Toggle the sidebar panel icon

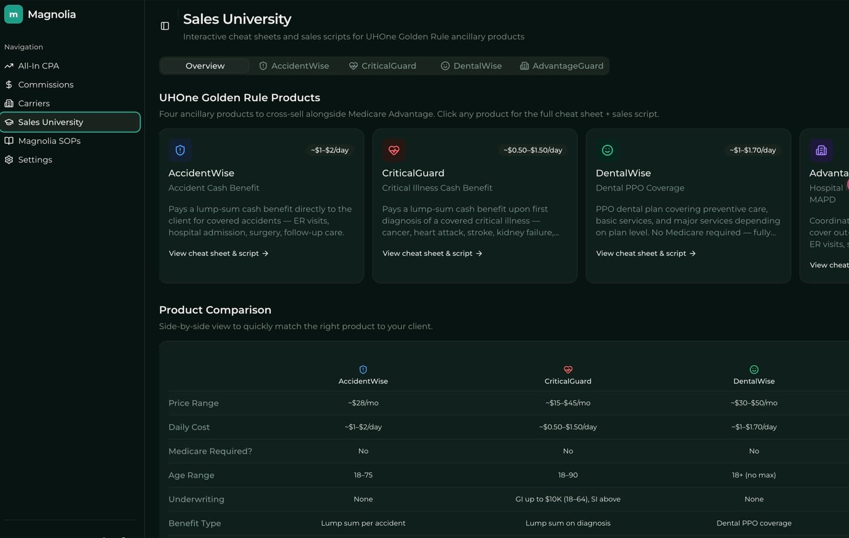[165, 26]
